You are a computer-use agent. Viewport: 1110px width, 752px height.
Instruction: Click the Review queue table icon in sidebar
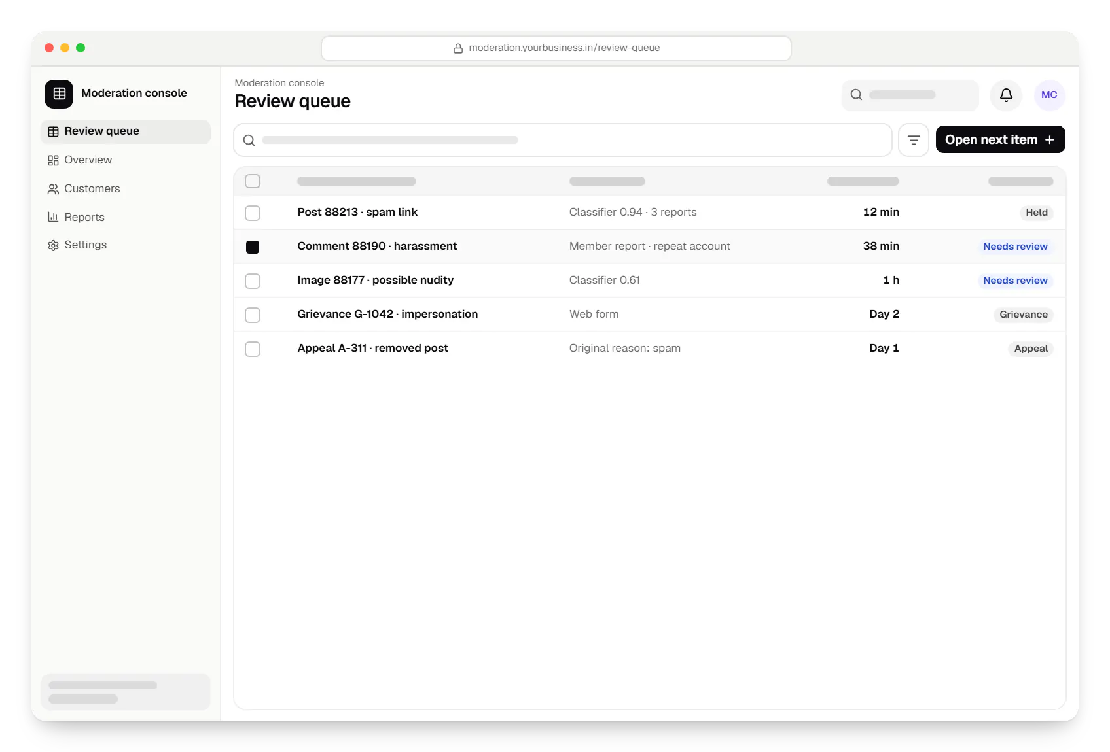(53, 131)
